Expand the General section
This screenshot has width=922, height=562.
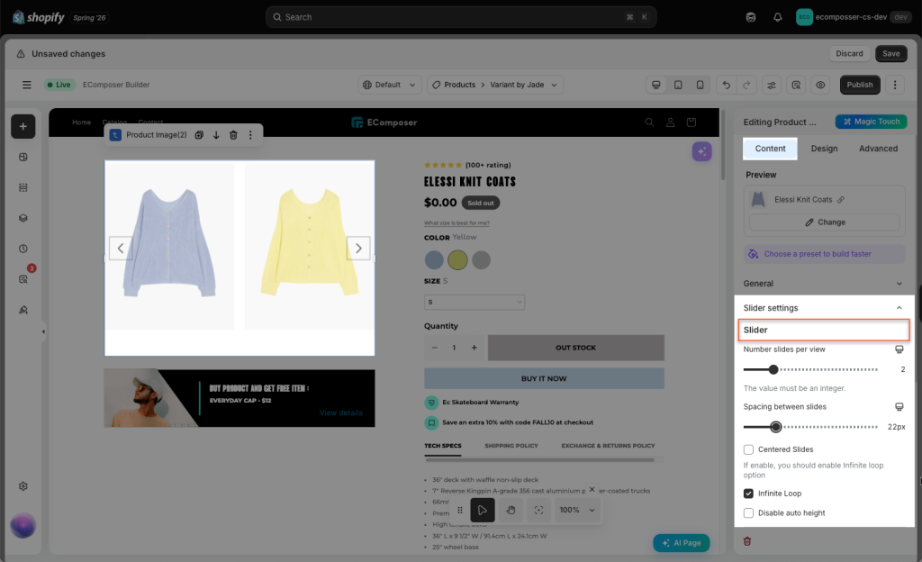tap(823, 284)
